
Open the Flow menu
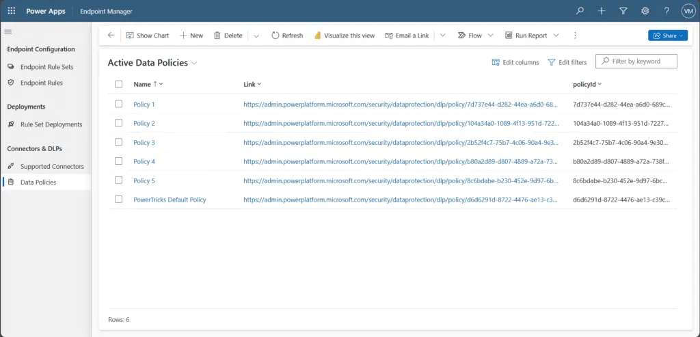(470, 36)
